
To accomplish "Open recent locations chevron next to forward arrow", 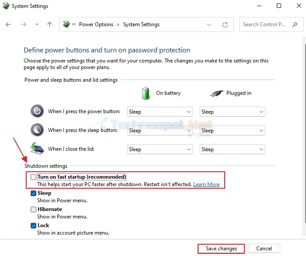I will tap(37, 24).
